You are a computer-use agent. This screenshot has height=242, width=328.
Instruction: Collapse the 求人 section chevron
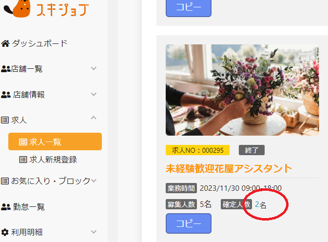(x=94, y=118)
